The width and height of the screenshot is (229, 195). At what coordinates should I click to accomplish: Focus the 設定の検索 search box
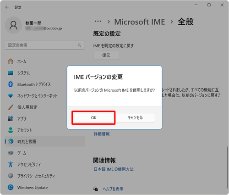click(x=45, y=45)
